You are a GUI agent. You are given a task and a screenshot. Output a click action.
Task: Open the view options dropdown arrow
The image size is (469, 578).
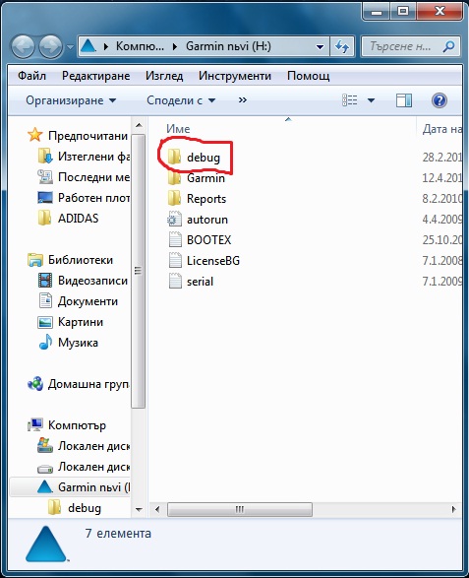pyautogui.click(x=371, y=100)
